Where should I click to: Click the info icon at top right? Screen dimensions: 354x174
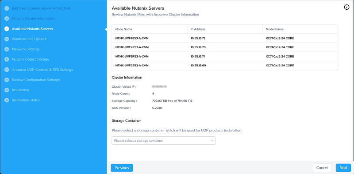[346, 8]
